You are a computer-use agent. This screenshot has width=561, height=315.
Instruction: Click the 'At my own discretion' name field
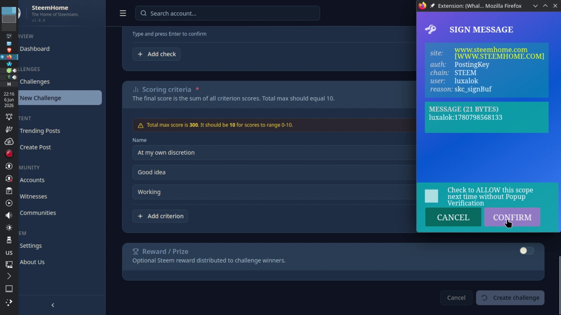coord(275,153)
